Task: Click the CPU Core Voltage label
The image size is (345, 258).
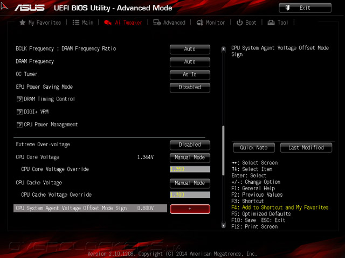Action: [38, 157]
